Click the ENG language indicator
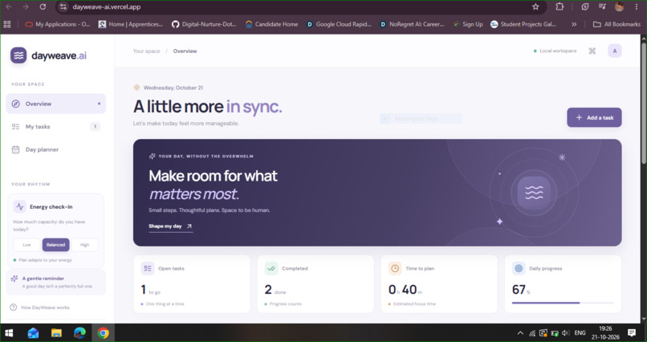This screenshot has width=647, height=342. (x=580, y=333)
